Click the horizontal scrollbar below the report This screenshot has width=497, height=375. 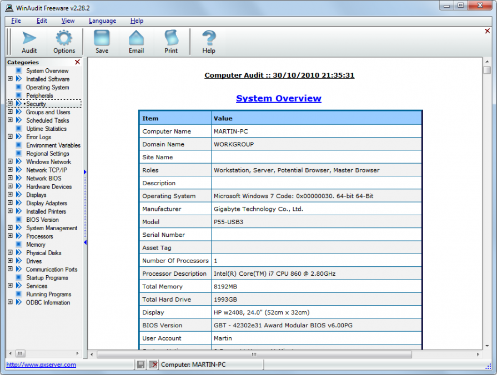(253, 354)
